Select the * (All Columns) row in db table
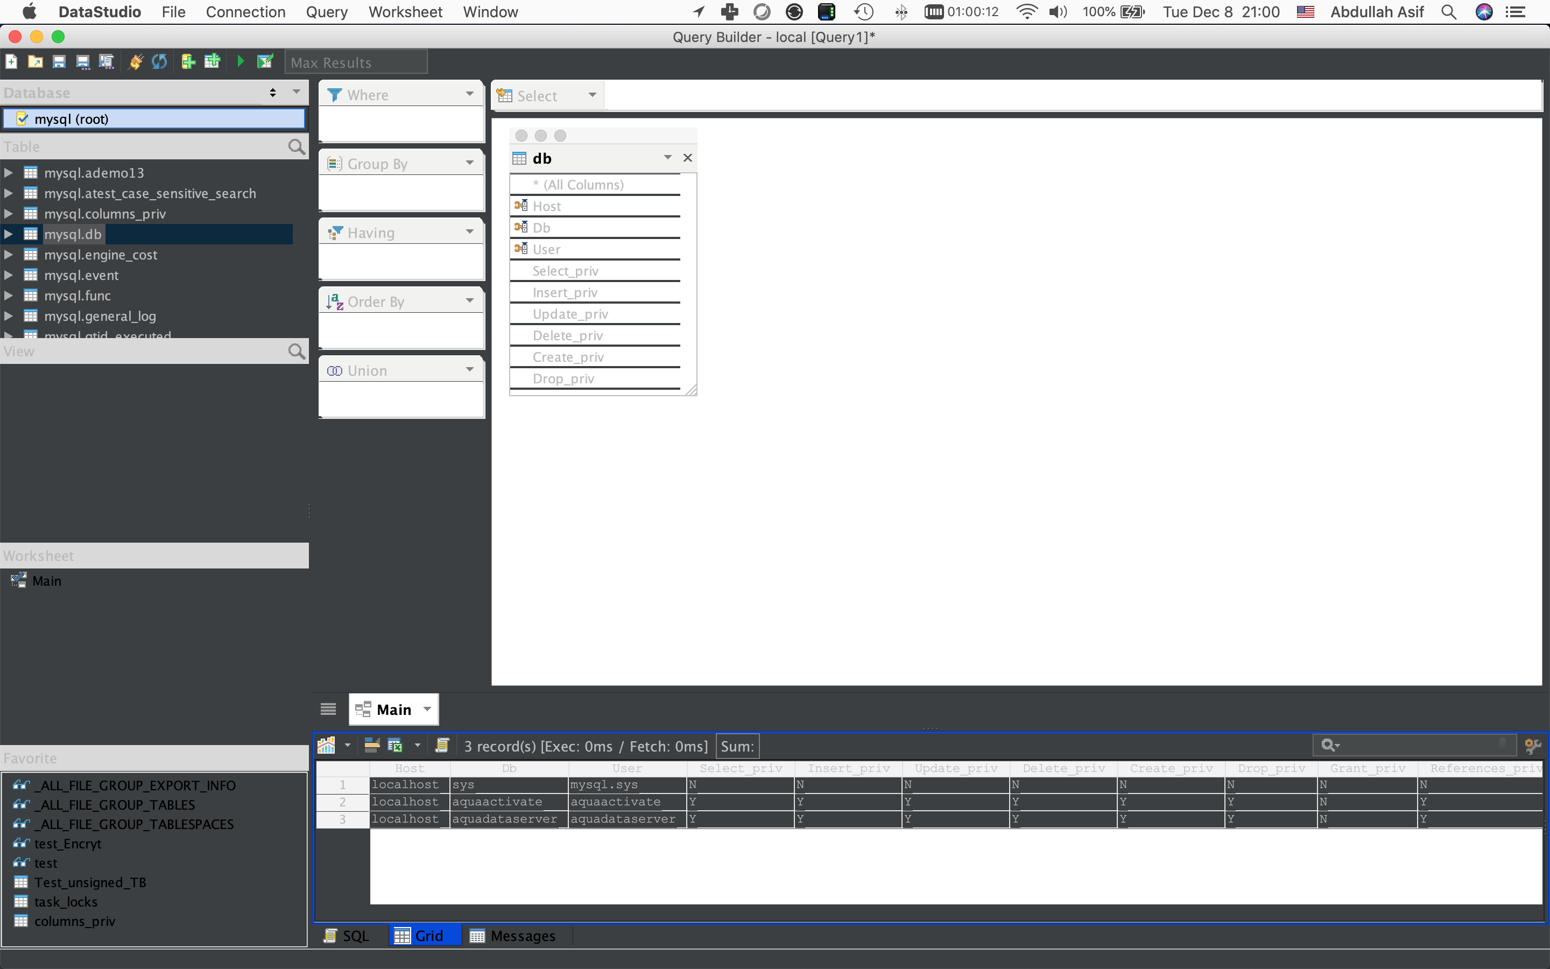Screen dimensions: 1550x969 tap(583, 185)
